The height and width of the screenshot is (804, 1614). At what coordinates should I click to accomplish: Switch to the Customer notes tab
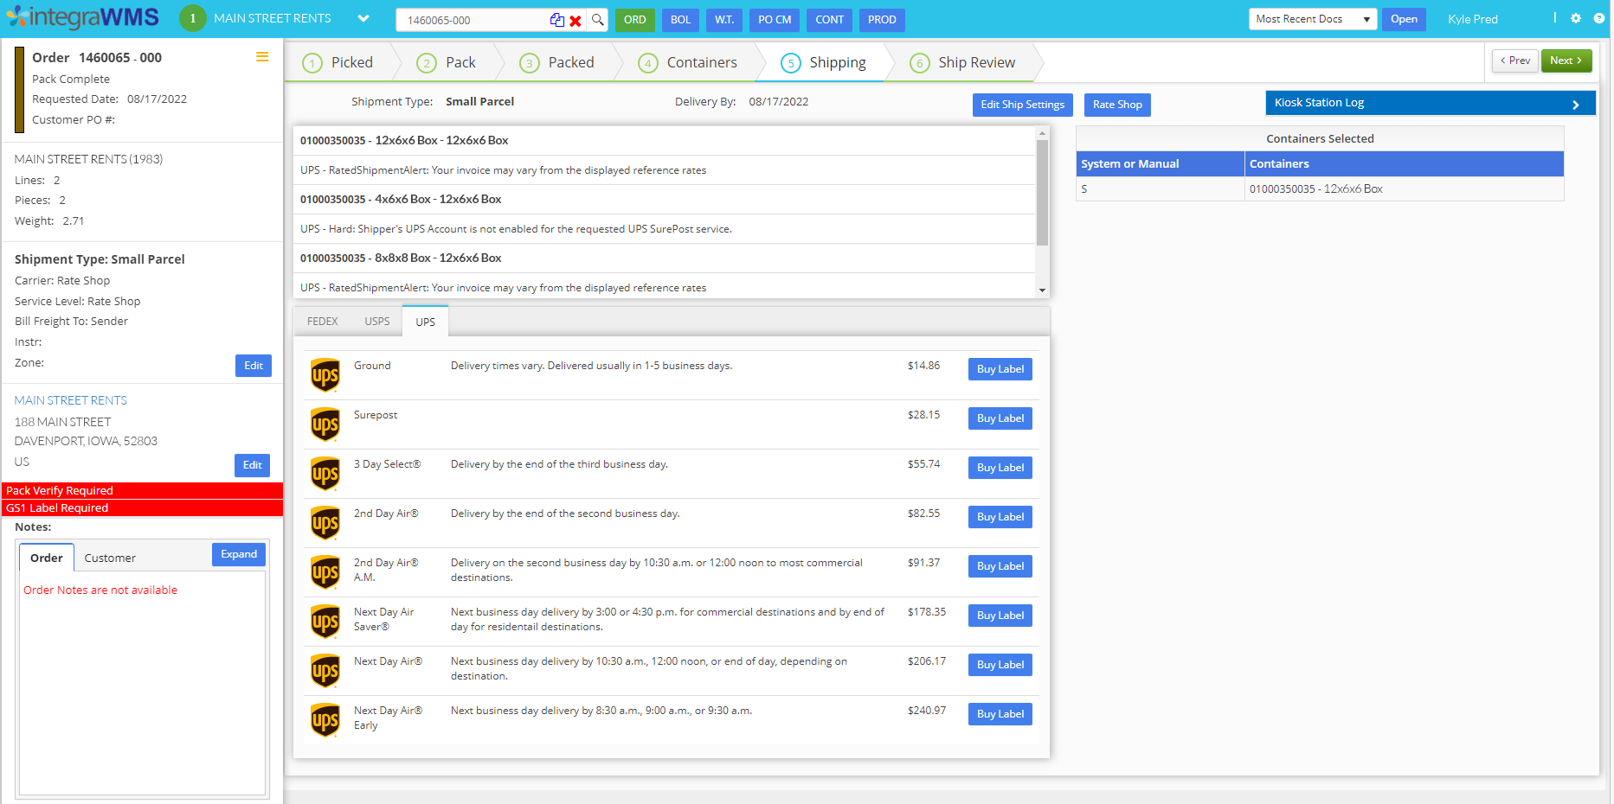coord(110,558)
